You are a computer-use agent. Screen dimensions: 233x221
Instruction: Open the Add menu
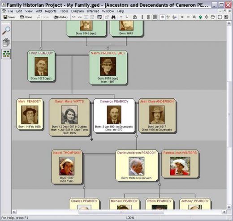coord(39,11)
